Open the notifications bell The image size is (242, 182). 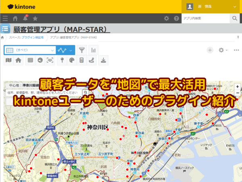(25, 18)
